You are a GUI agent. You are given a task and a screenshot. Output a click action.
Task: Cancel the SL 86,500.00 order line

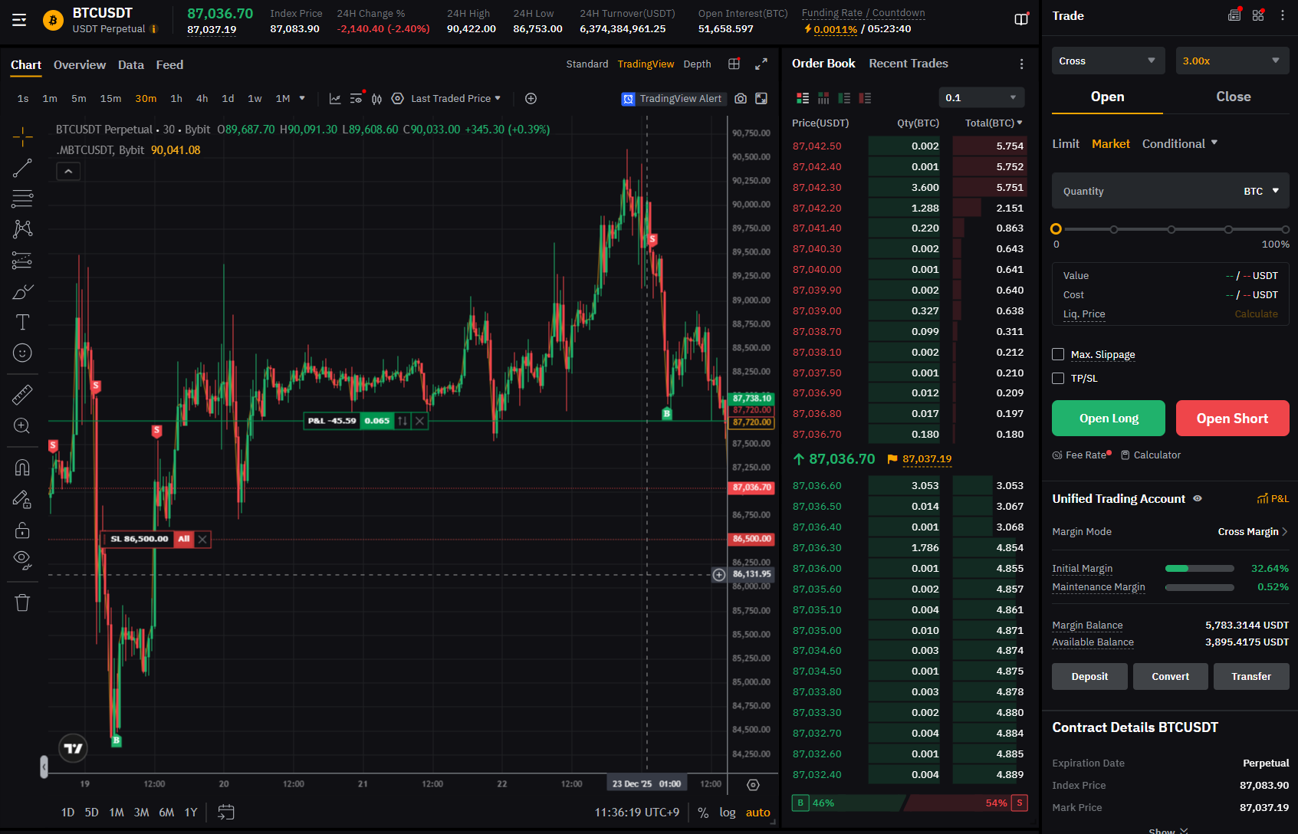(x=202, y=539)
